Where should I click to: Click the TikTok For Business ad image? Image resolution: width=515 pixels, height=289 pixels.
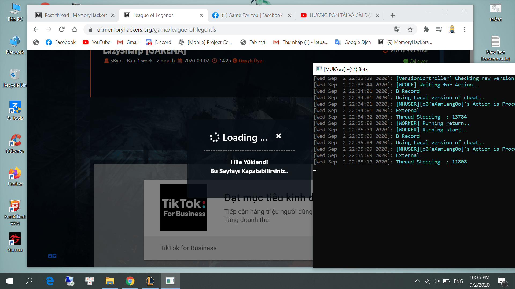pos(184,208)
